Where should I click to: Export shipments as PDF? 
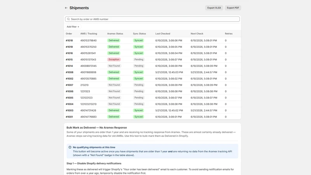click(x=233, y=8)
